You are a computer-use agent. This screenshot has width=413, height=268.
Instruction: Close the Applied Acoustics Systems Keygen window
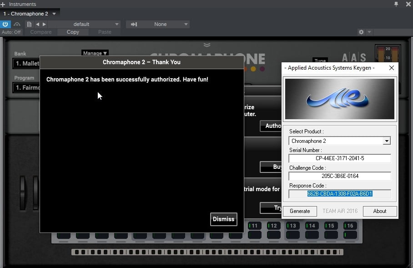(392, 68)
